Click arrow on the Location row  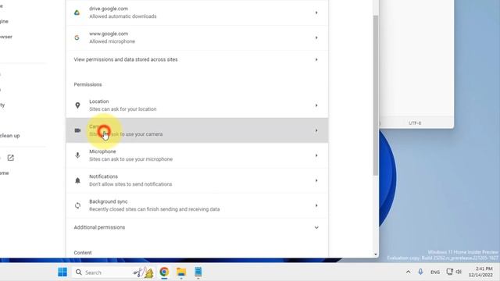pyautogui.click(x=316, y=105)
